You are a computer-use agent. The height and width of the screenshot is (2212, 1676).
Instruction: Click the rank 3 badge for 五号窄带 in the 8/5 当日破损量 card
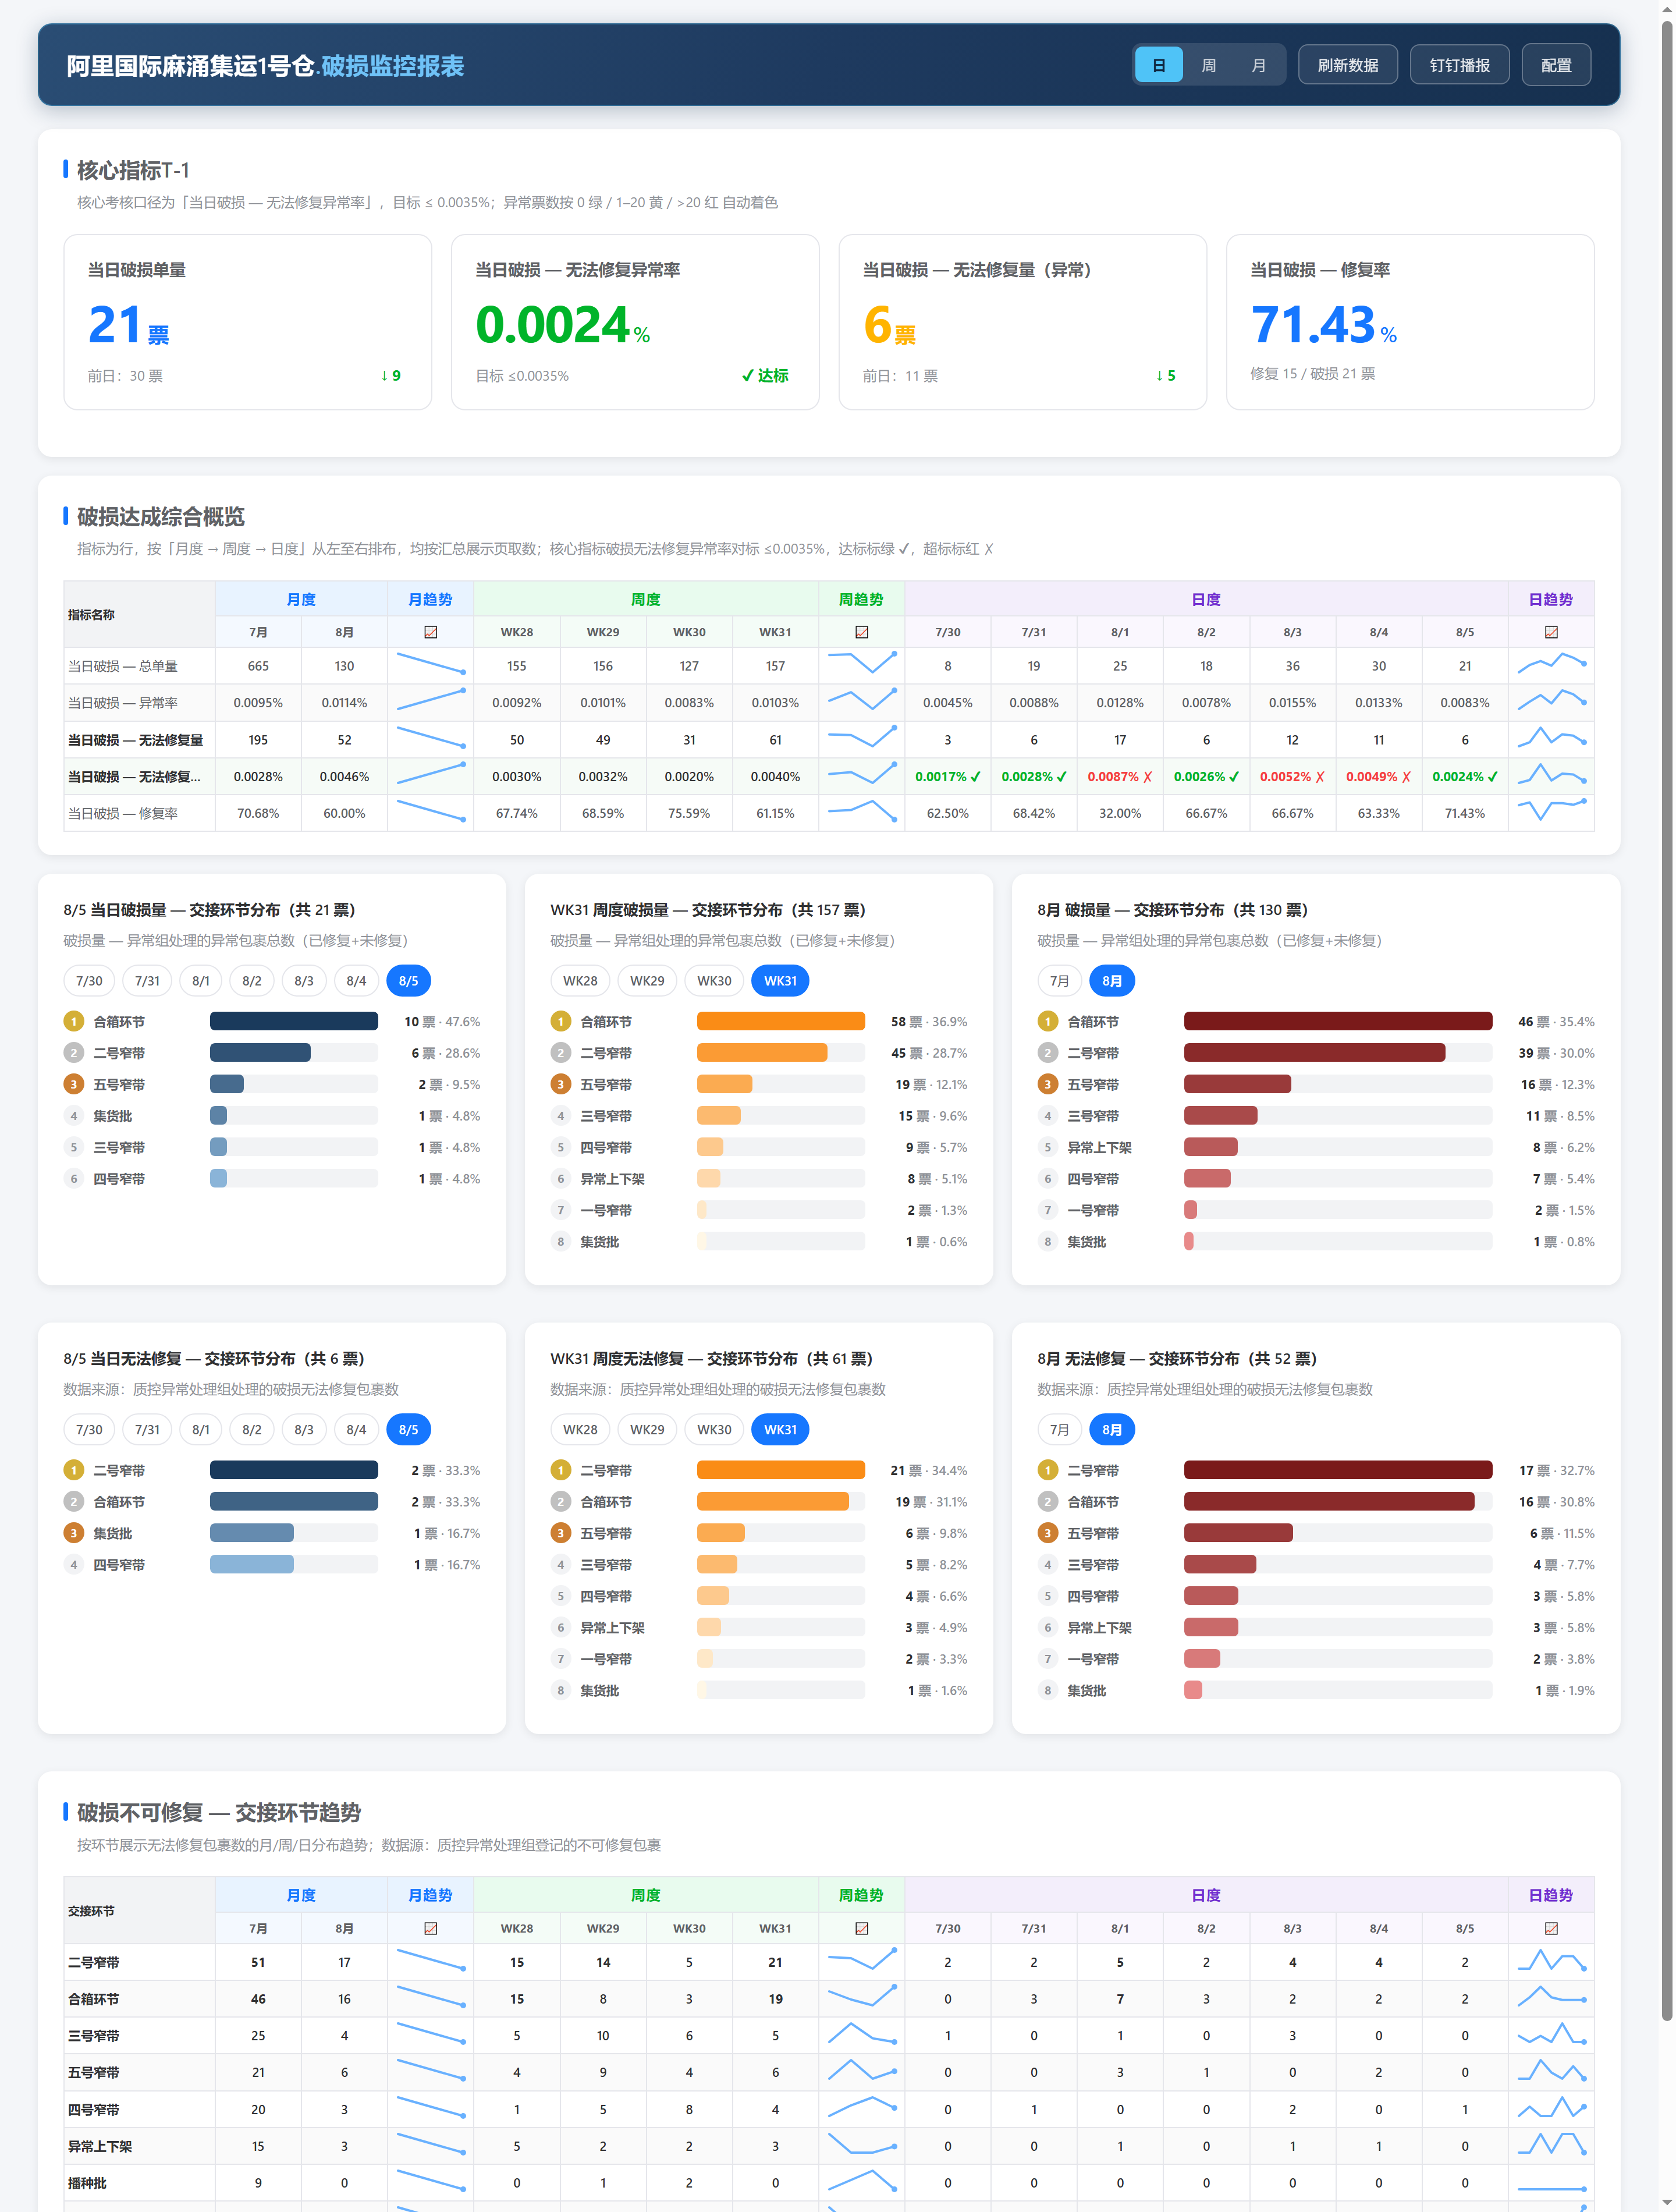pyautogui.click(x=73, y=1085)
